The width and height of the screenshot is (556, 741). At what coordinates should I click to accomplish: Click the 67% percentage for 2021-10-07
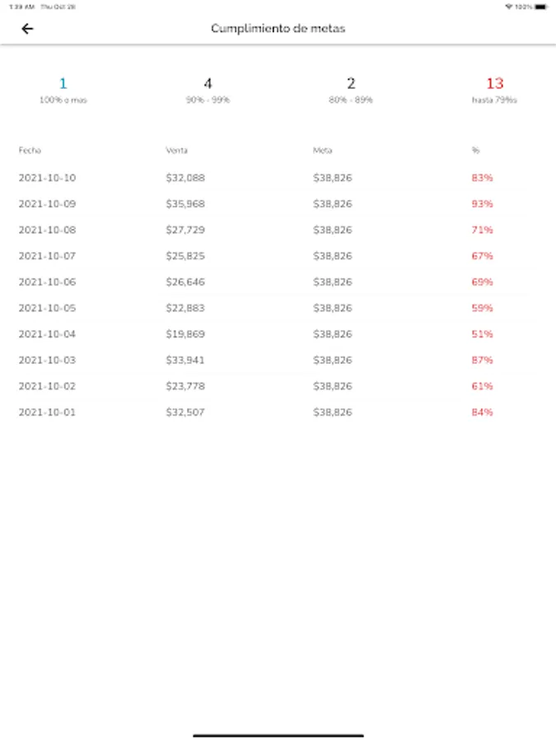coord(482,256)
